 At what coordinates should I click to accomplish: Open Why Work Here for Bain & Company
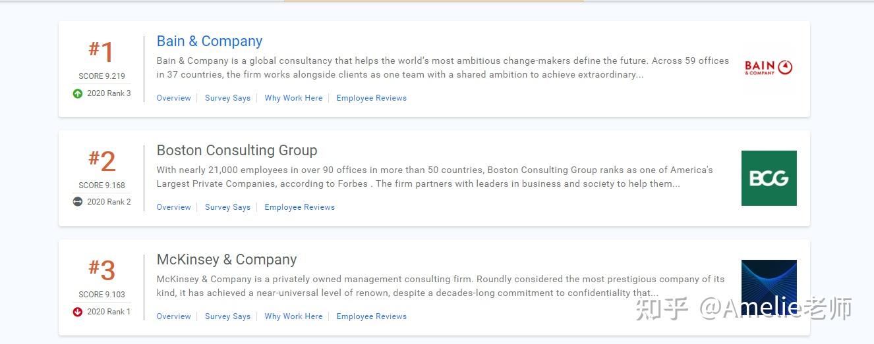(294, 98)
